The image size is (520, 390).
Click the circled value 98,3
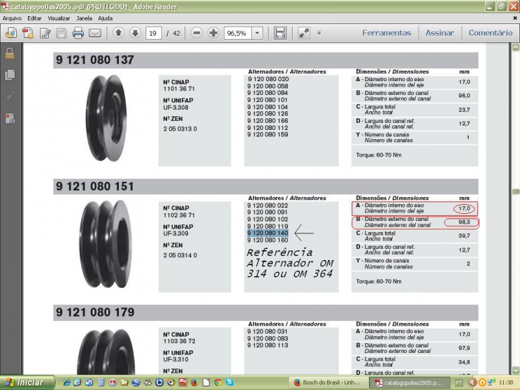(464, 222)
